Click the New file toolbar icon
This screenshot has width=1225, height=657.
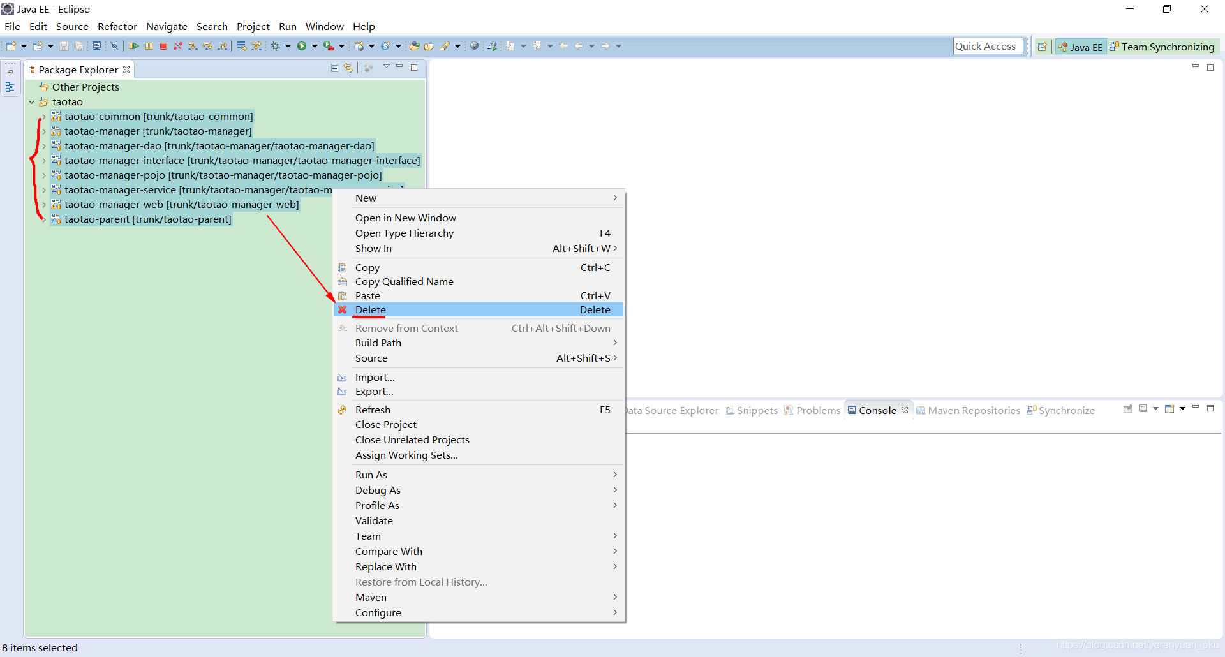11,46
